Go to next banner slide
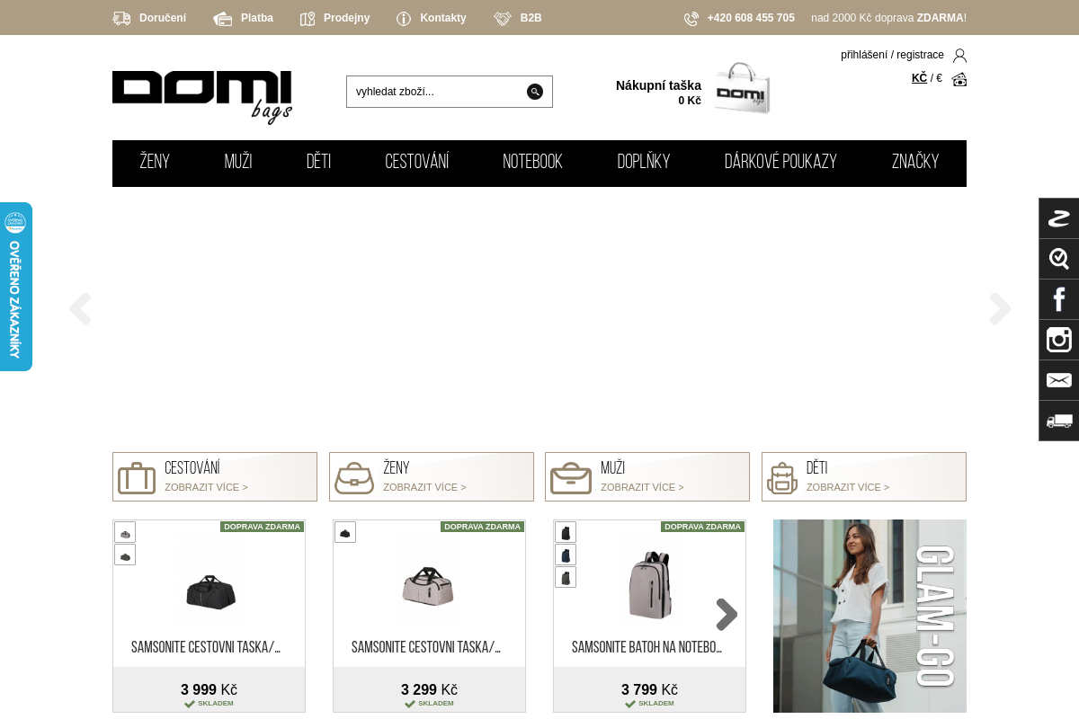The height and width of the screenshot is (719, 1079). [1000, 309]
